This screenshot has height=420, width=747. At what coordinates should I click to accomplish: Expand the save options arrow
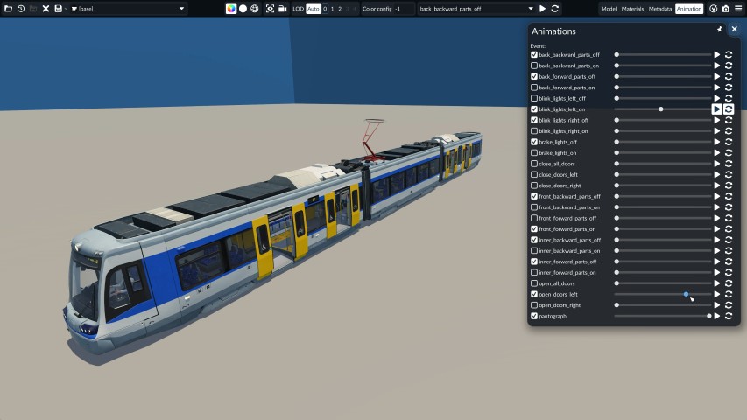coord(66,9)
